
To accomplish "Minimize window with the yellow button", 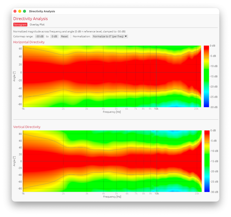I will (x=20, y=11).
